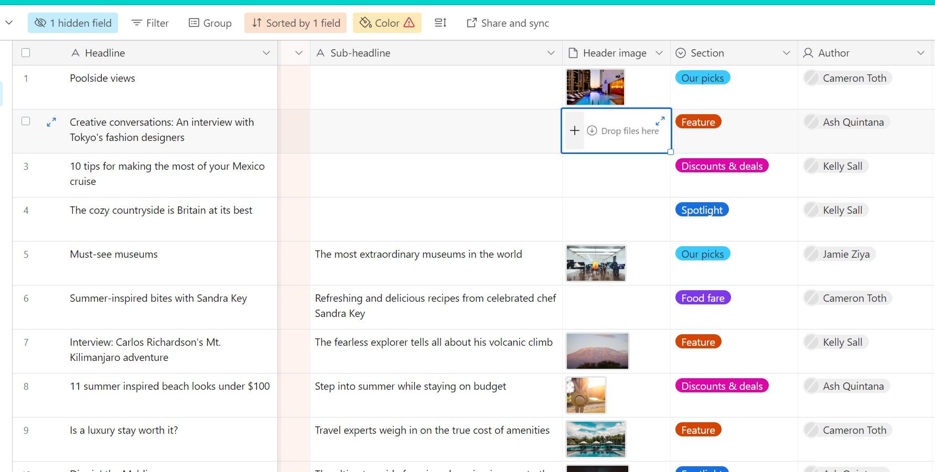This screenshot has height=472, width=935.
Task: Open the Group menu
Action: [210, 23]
